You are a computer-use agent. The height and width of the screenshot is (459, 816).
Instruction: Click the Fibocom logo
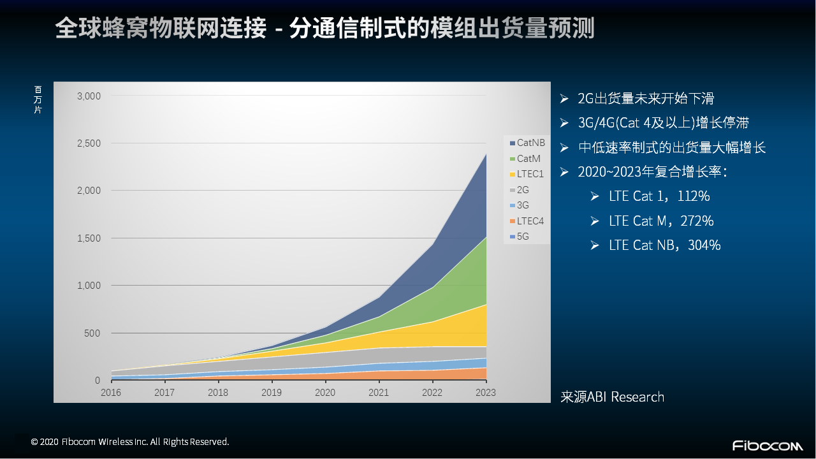tap(767, 445)
